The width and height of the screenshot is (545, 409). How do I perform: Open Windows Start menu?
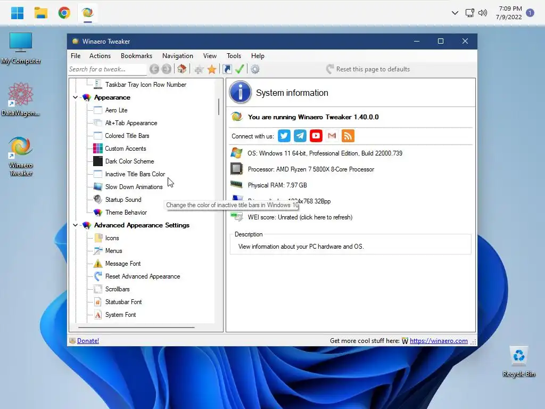[17, 13]
